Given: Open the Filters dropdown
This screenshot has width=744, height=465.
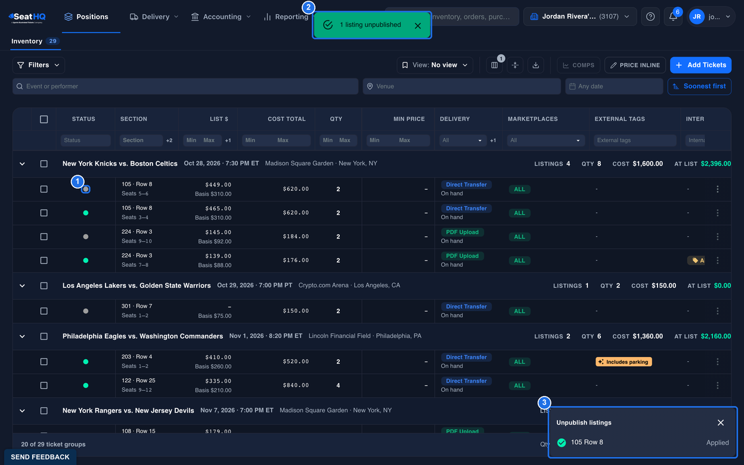Looking at the screenshot, I should click(x=39, y=65).
